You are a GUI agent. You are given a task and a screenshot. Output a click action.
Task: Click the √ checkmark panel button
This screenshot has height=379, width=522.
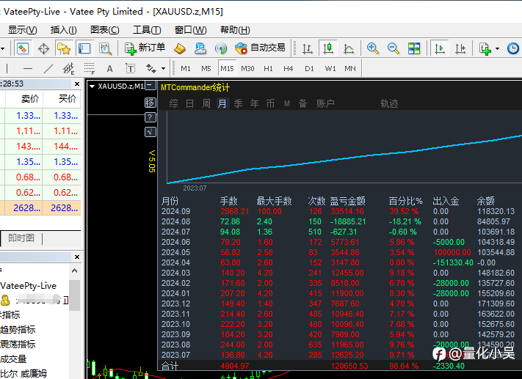pos(151,132)
